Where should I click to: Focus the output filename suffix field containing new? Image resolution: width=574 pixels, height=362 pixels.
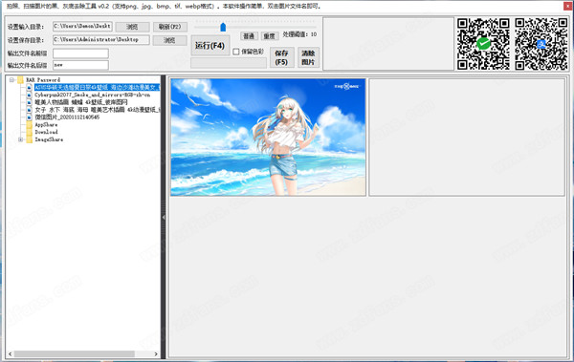(x=80, y=65)
